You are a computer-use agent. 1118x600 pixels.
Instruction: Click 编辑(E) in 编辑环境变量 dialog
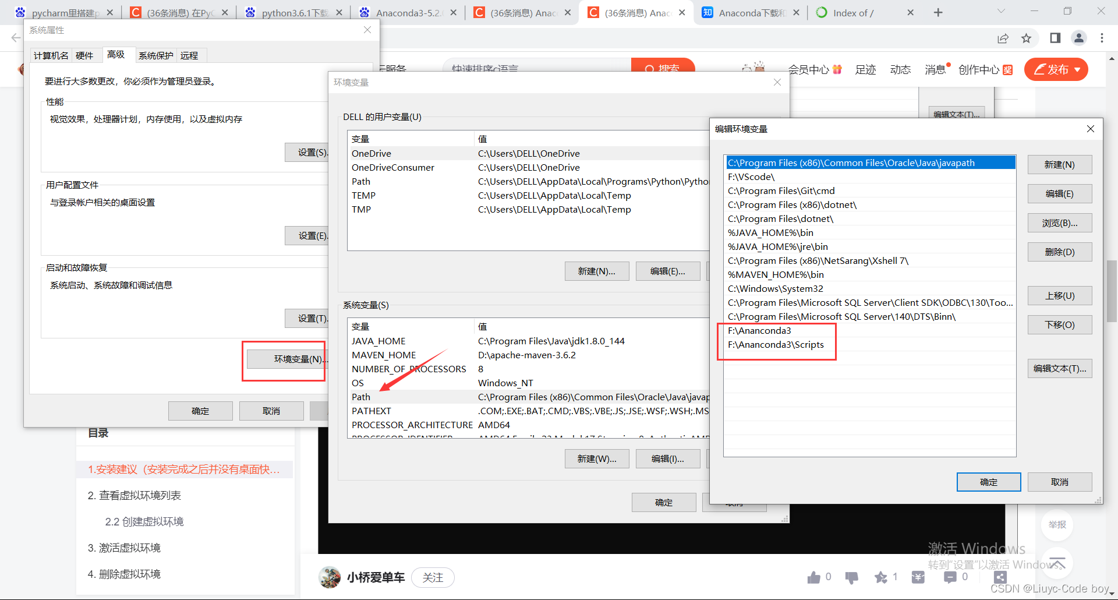coord(1059,194)
